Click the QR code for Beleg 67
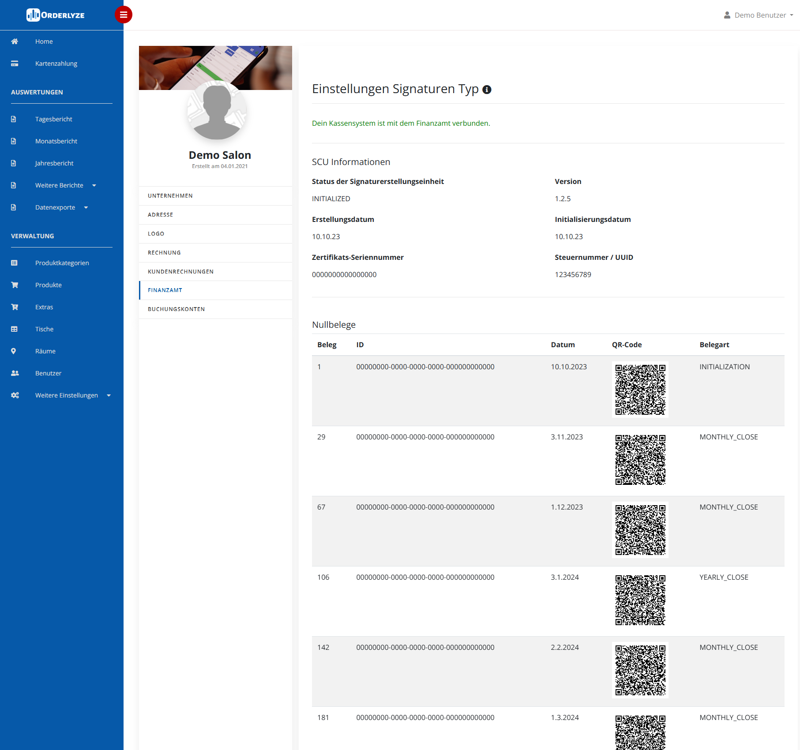 [640, 530]
